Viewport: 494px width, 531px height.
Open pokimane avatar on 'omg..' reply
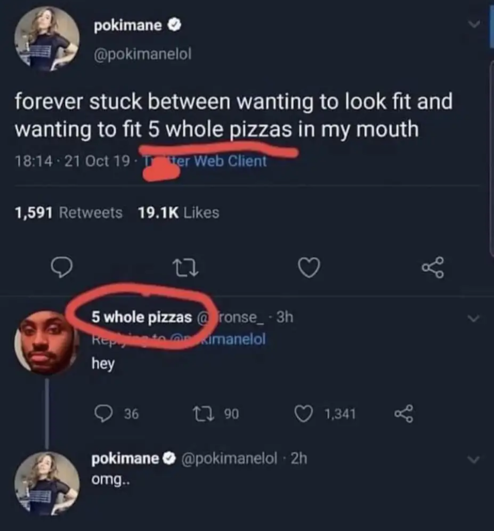pyautogui.click(x=47, y=483)
